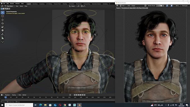Viewport: 190px width, 107px height.
Task: Play animation in reverse
Action: point(79,95)
